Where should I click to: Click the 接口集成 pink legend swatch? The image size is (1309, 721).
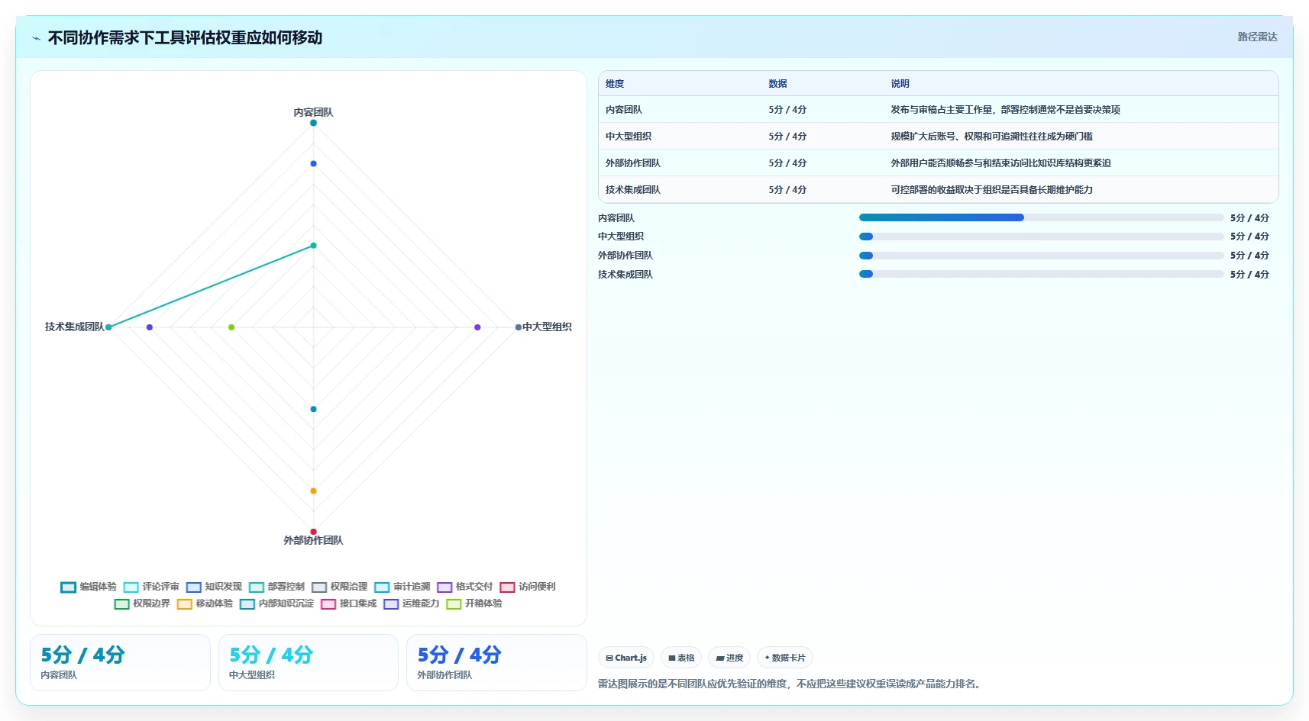tap(328, 604)
